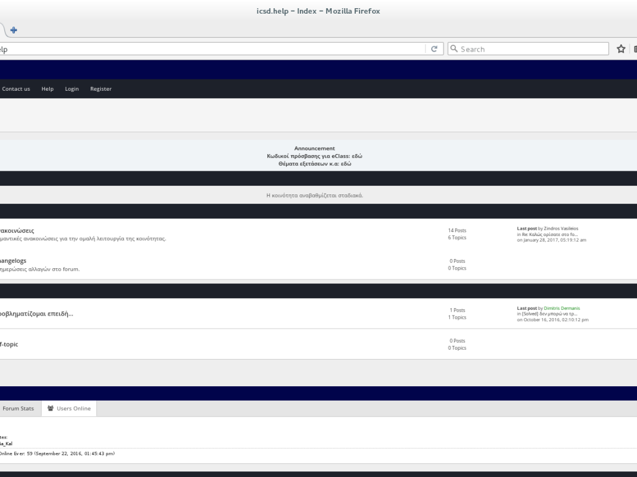Open the Contact us menu item
The image size is (637, 477).
pyautogui.click(x=16, y=89)
